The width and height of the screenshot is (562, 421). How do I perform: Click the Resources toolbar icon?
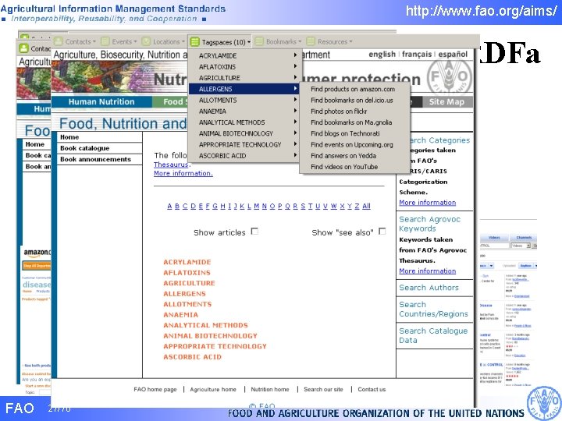[311, 41]
